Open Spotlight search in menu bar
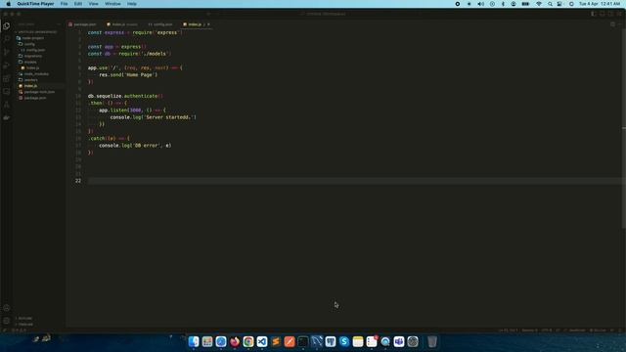 coord(550,4)
